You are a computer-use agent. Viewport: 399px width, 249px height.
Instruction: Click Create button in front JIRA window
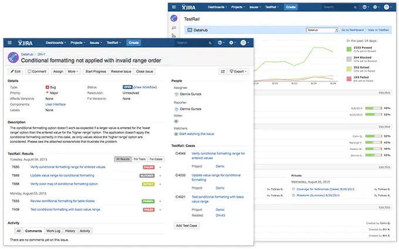click(134, 43)
